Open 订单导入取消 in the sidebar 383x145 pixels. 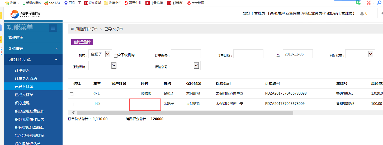pos(26,78)
